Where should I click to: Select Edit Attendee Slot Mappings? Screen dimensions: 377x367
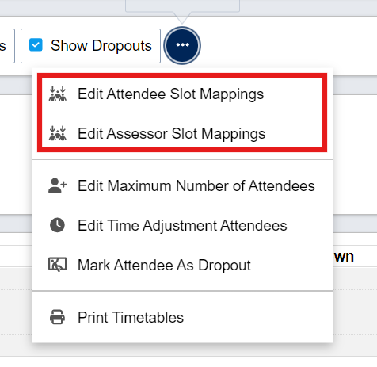(x=182, y=94)
